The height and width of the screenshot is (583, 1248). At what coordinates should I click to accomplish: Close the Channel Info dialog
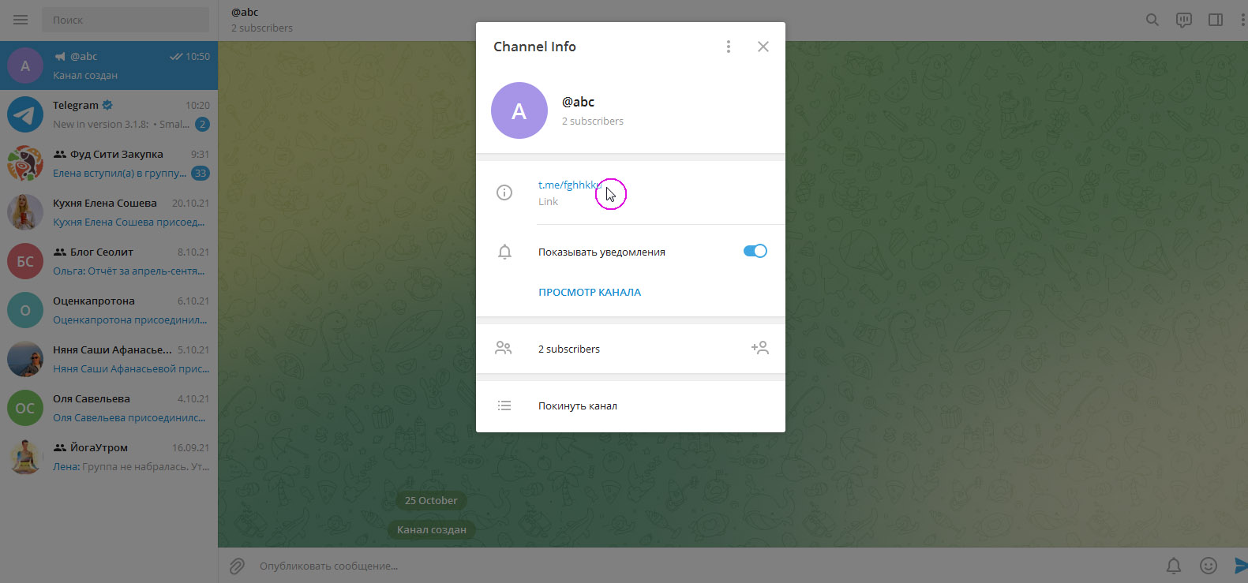pyautogui.click(x=763, y=47)
